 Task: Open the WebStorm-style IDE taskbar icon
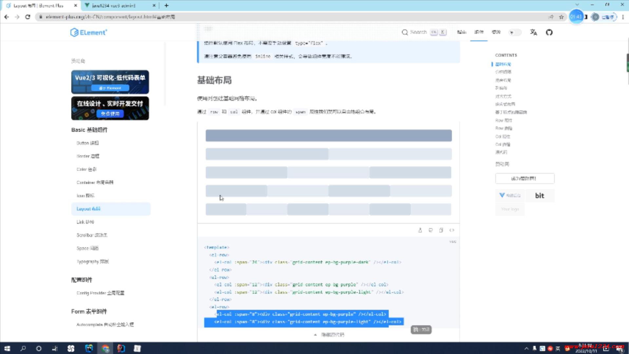pos(89,348)
